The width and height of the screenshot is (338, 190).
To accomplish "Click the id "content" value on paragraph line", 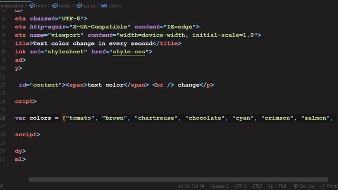I will [46, 85].
